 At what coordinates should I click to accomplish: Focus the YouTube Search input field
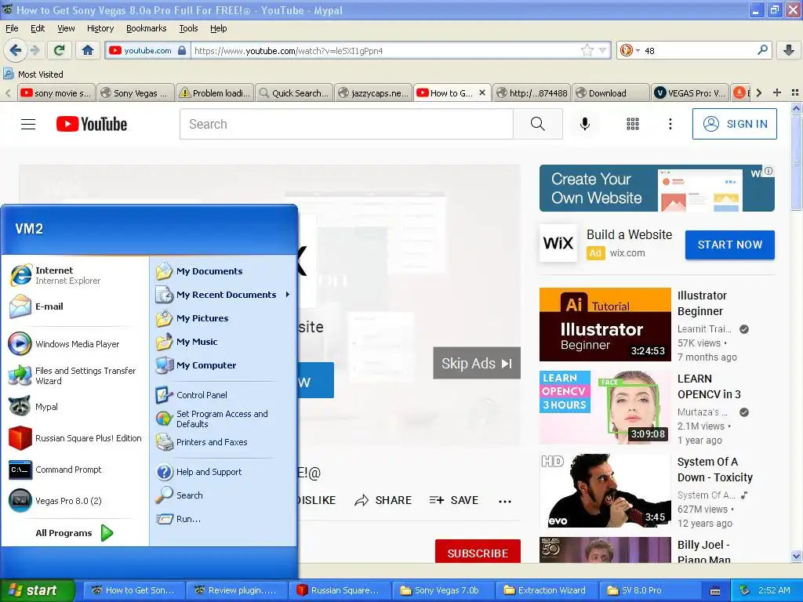346,124
